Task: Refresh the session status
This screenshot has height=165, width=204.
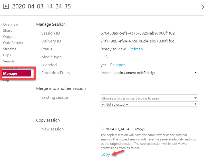Action: pyautogui.click(x=136, y=49)
